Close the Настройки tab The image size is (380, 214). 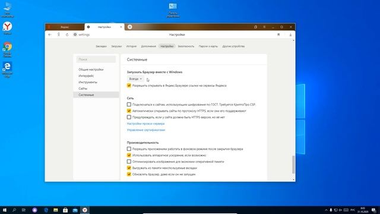coord(121,27)
